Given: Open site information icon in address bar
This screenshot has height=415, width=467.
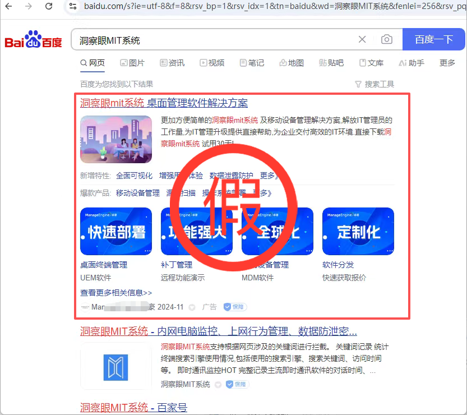Looking at the screenshot, I should [x=72, y=6].
